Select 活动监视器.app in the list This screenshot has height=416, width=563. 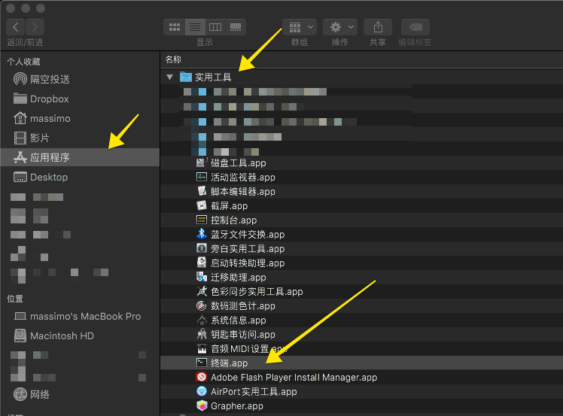242,178
